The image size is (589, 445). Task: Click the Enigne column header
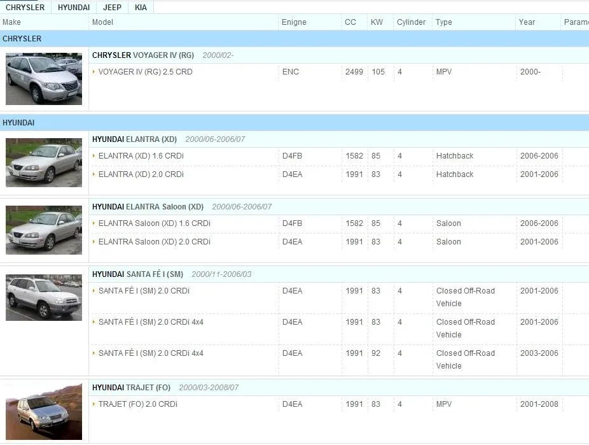294,22
